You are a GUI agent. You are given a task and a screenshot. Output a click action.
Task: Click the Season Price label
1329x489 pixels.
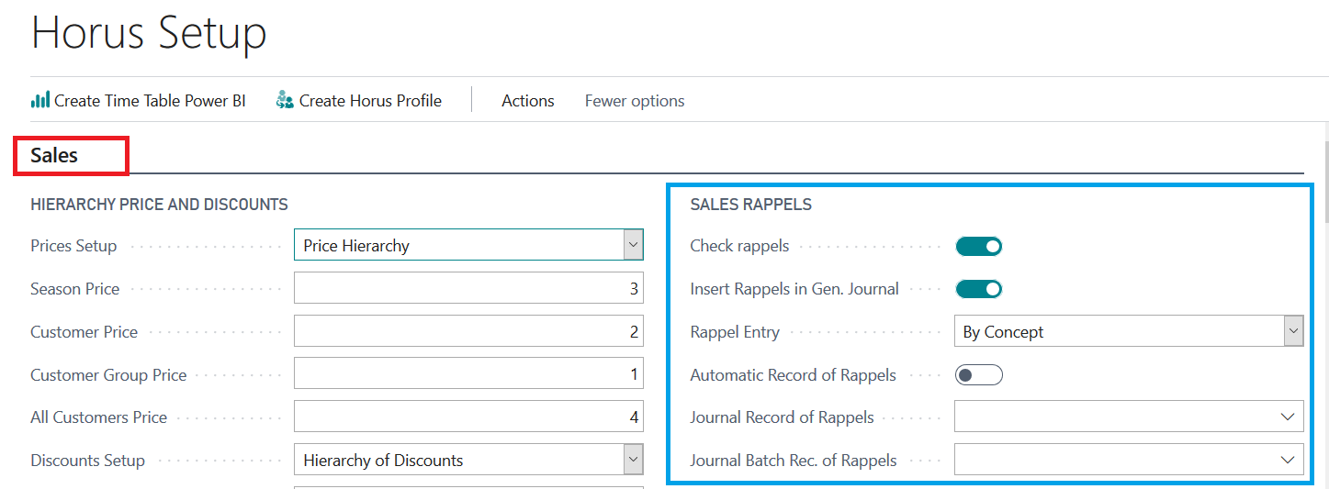tap(75, 289)
